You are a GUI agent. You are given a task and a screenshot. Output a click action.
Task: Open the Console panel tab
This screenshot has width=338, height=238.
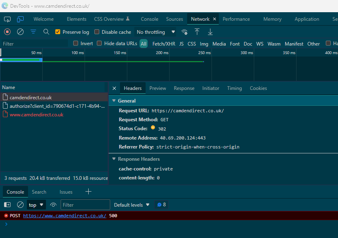[x=150, y=19]
